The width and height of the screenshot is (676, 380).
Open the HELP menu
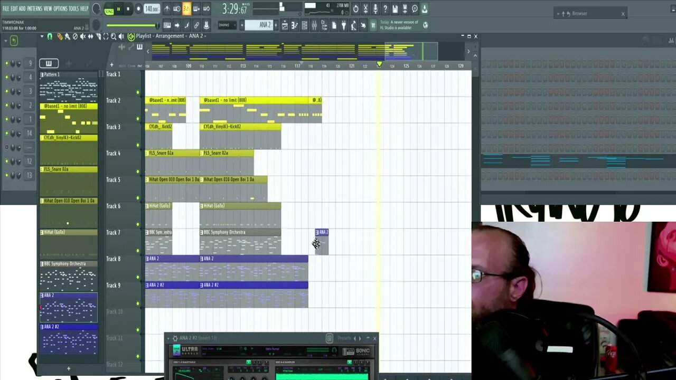[x=84, y=8]
